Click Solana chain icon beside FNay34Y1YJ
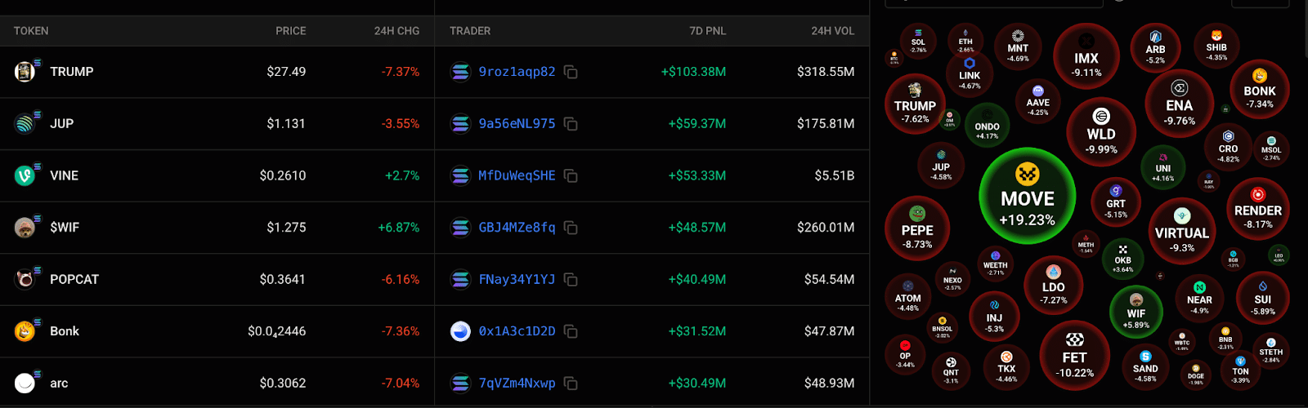This screenshot has width=1308, height=408. [460, 279]
